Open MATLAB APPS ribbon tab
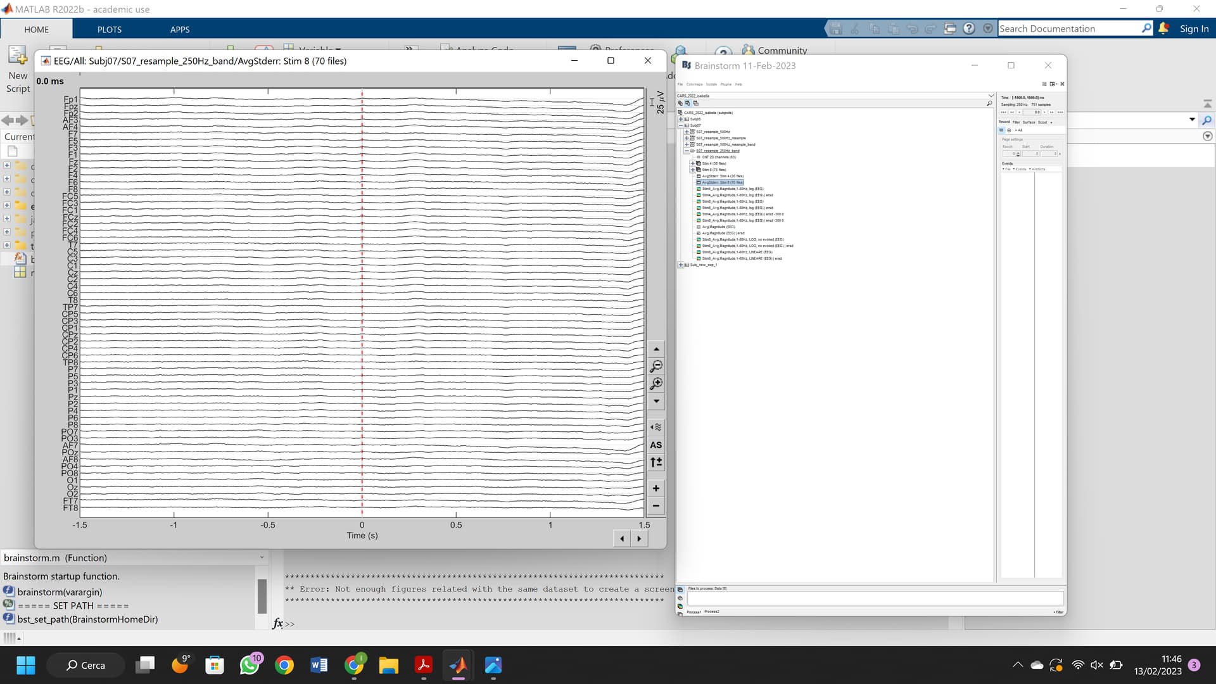1216x684 pixels. (x=180, y=29)
